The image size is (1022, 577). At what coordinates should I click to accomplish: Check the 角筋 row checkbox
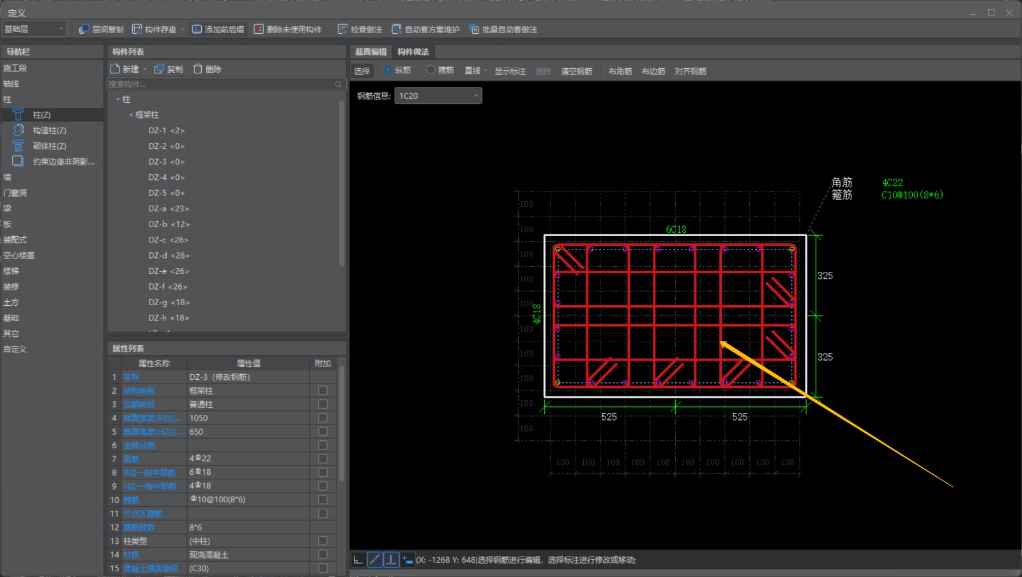click(323, 458)
